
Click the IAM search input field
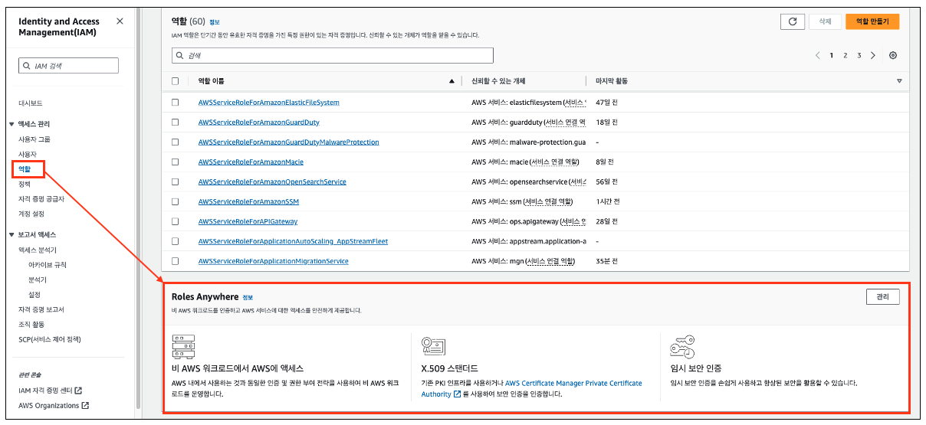click(x=69, y=66)
